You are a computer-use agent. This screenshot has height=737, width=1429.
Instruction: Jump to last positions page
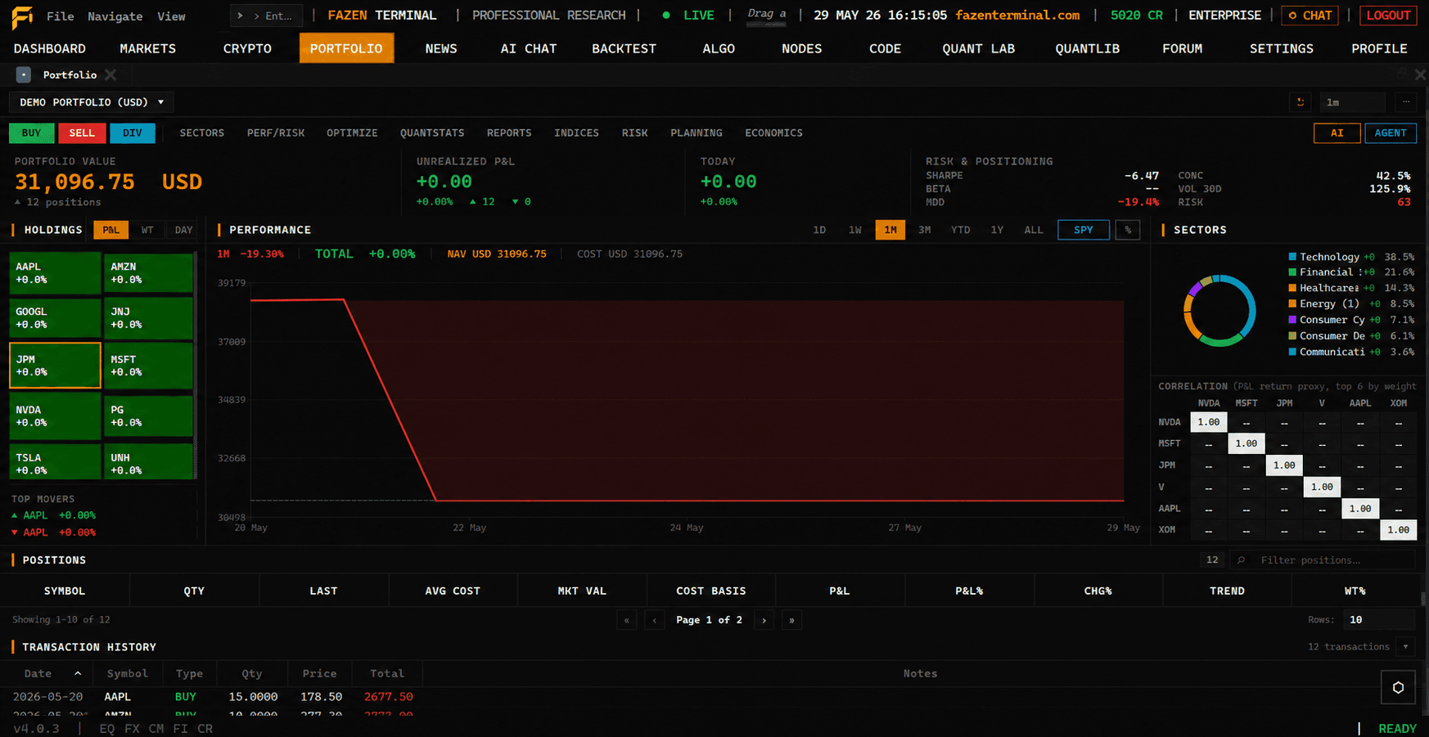click(791, 620)
